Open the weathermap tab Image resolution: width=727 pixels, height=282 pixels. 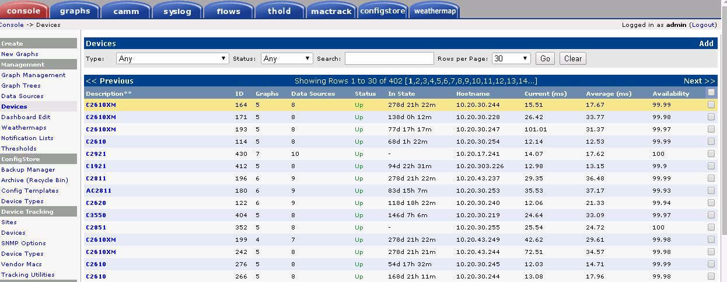point(435,11)
